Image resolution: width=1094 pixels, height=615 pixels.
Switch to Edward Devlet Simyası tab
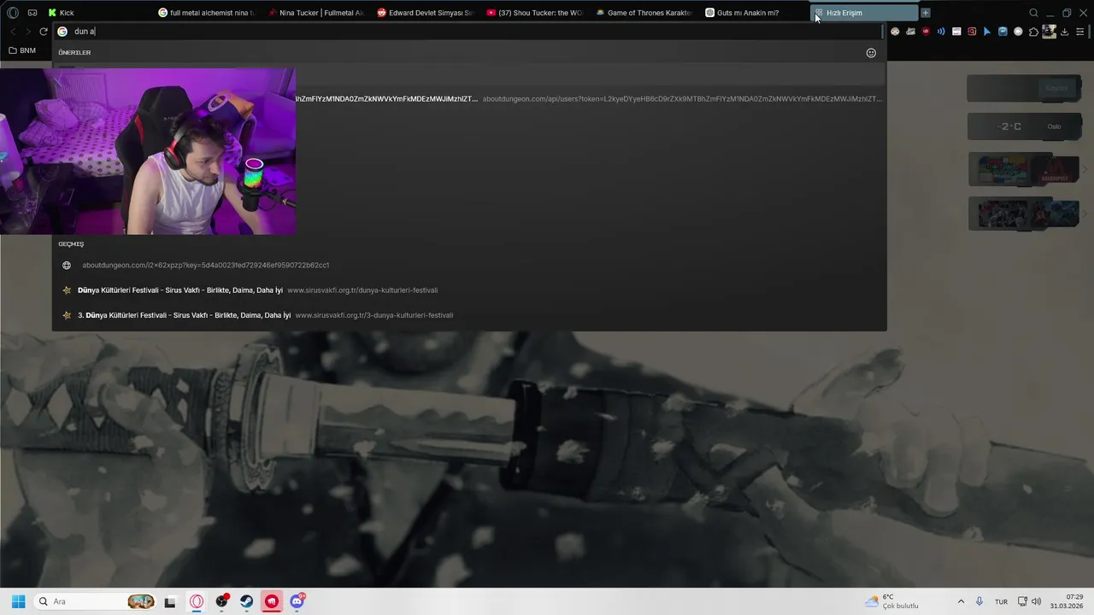[x=425, y=13]
